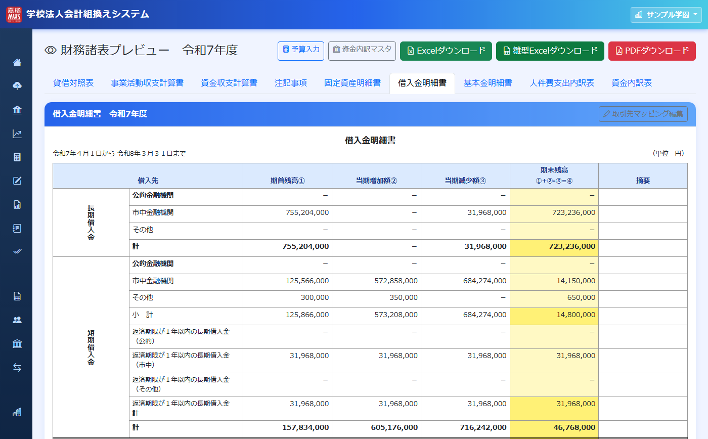The height and width of the screenshot is (439, 708).
Task: Click the red PDFダウンロード button
Action: 652,51
